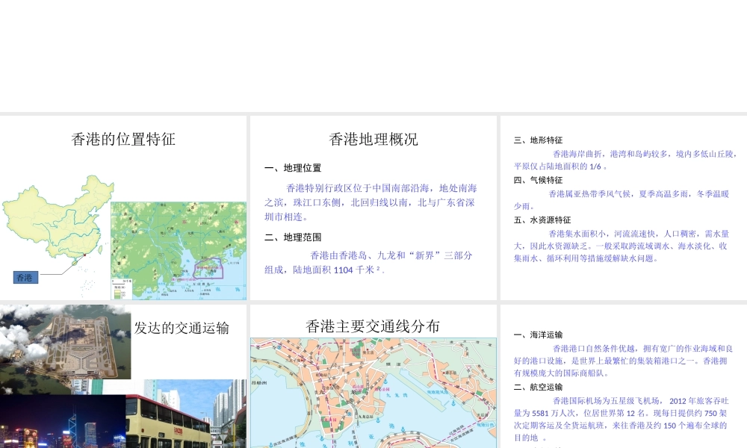
Task: Click the title 香港地理概况
Action: tap(373, 139)
